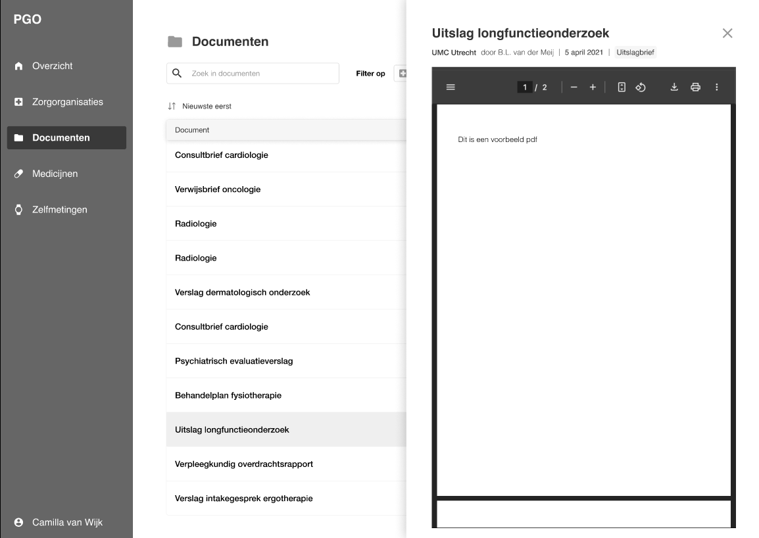Select the PDF page number field

[524, 87]
